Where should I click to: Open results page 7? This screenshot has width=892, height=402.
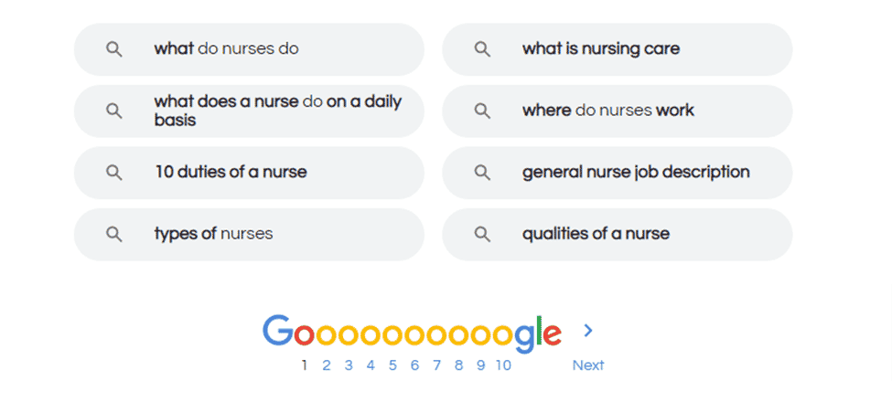click(x=436, y=365)
